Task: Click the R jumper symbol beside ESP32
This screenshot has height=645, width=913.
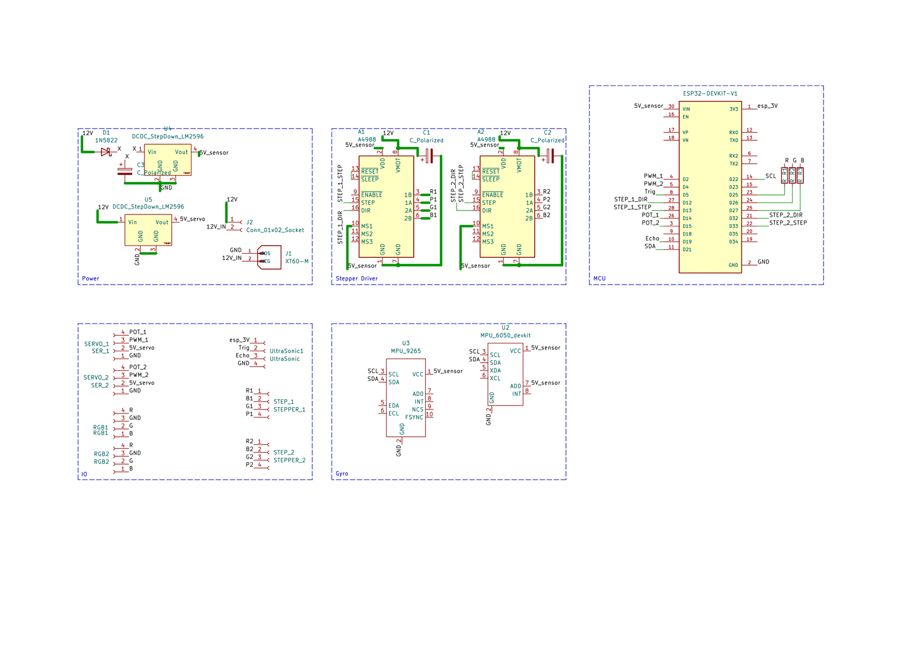Action: [x=785, y=175]
